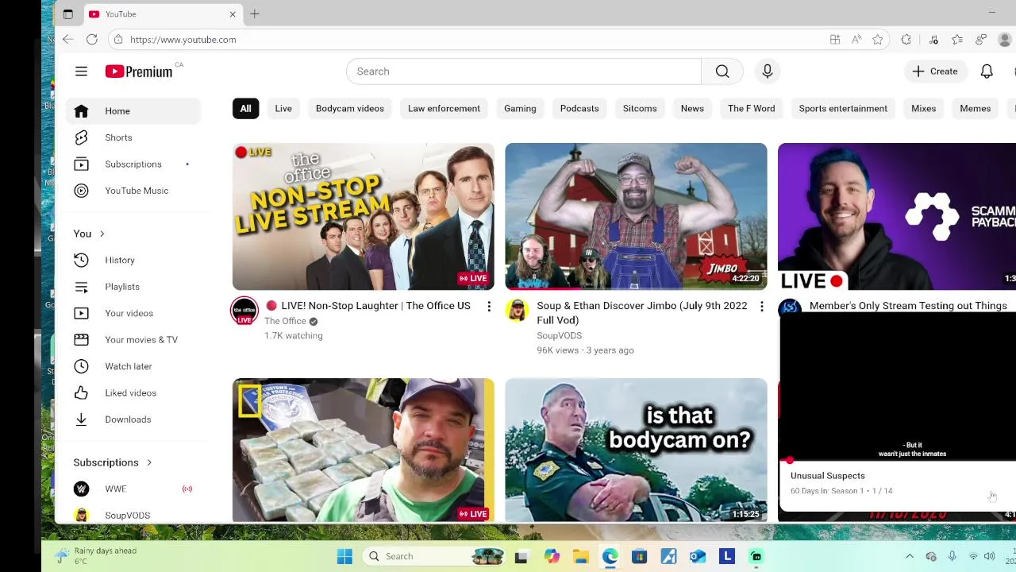Click the magnifier search button

pos(722,71)
